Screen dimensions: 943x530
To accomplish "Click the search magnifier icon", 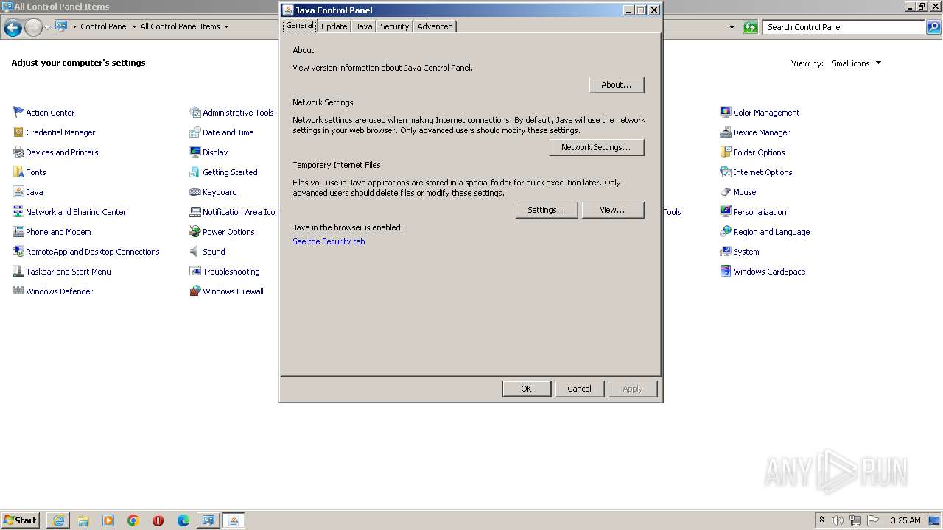I will tap(933, 27).
